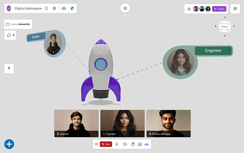This screenshot has height=153, width=244.
Task: Click the screen share icon
Action: click(x=140, y=144)
